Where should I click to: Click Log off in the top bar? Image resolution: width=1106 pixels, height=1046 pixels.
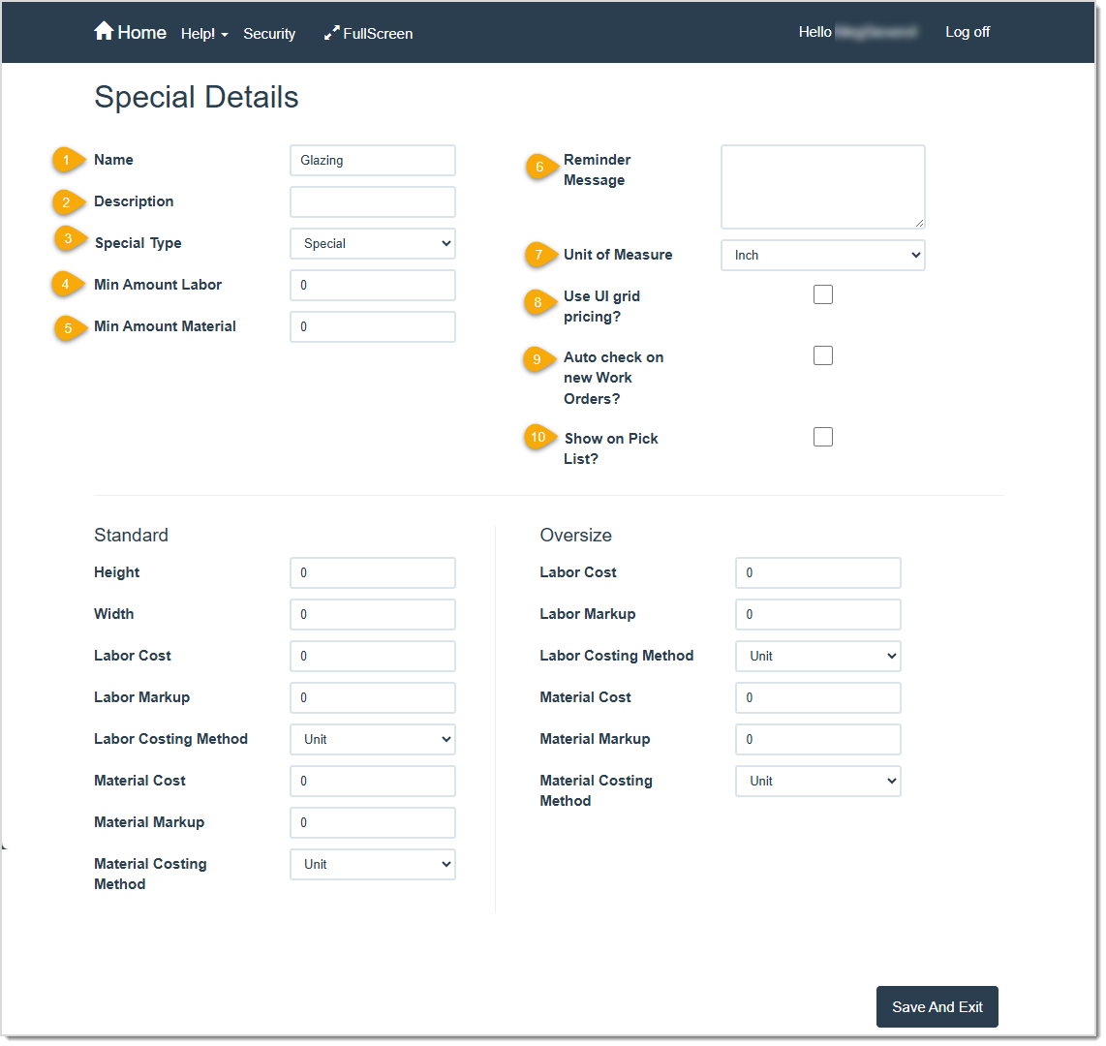coord(967,31)
